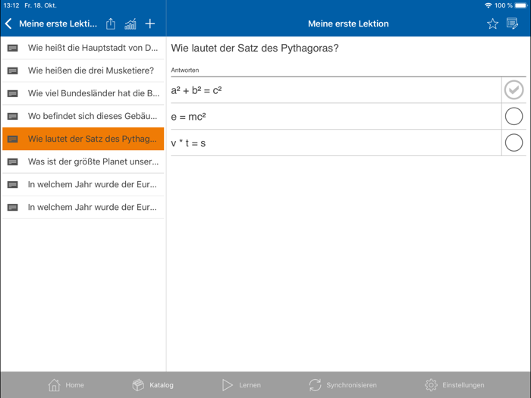Tap the Home house icon in the bottom bar
Viewport: 531px width, 398px height.
click(x=54, y=385)
